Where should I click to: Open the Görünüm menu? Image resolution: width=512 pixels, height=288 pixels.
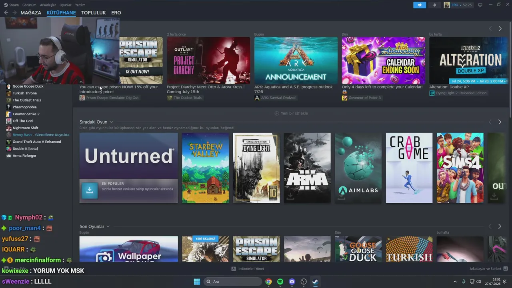29,5
